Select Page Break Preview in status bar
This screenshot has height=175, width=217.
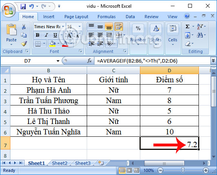coord(136,170)
